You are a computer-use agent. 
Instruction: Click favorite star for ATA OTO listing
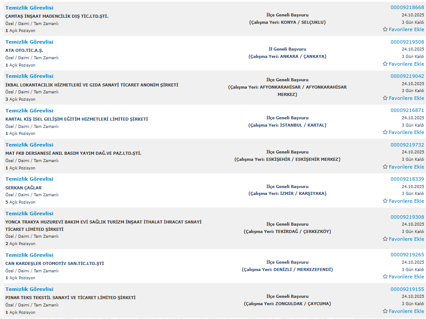pyautogui.click(x=385, y=64)
